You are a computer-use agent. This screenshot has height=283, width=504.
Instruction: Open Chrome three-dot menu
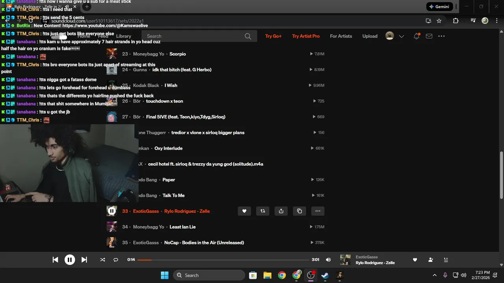(x=496, y=21)
